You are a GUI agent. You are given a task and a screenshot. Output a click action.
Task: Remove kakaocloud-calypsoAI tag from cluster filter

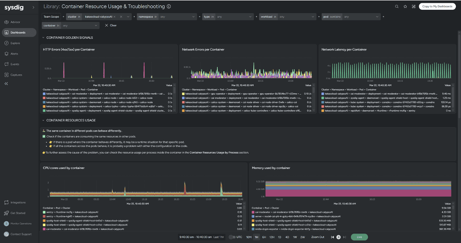115,17
